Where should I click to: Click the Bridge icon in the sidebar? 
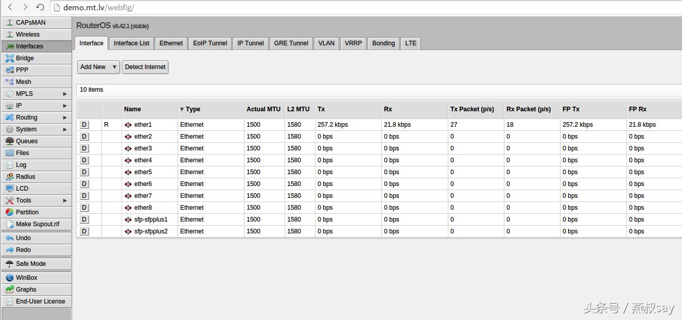[x=10, y=58]
